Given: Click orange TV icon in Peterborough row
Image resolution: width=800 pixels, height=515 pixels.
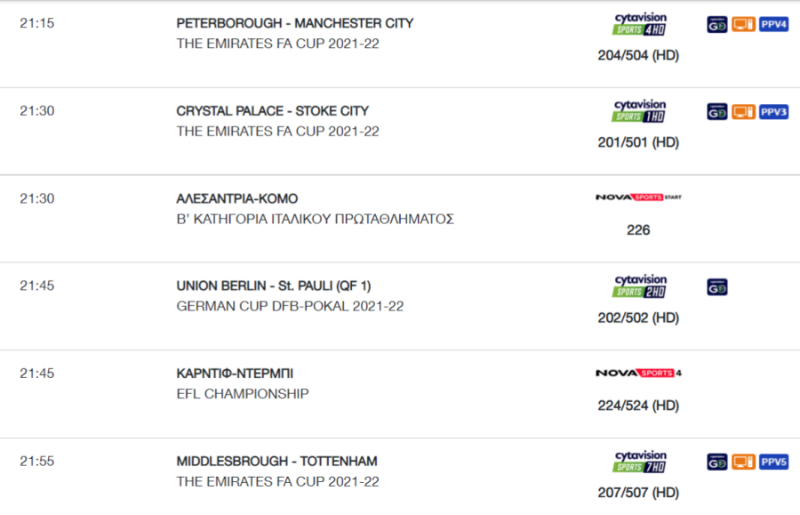Looking at the screenshot, I should pyautogui.click(x=743, y=24).
